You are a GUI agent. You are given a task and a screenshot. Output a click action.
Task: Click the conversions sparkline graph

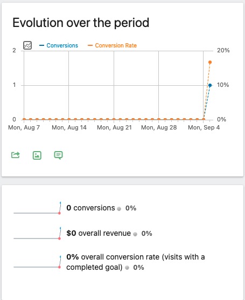(37, 208)
